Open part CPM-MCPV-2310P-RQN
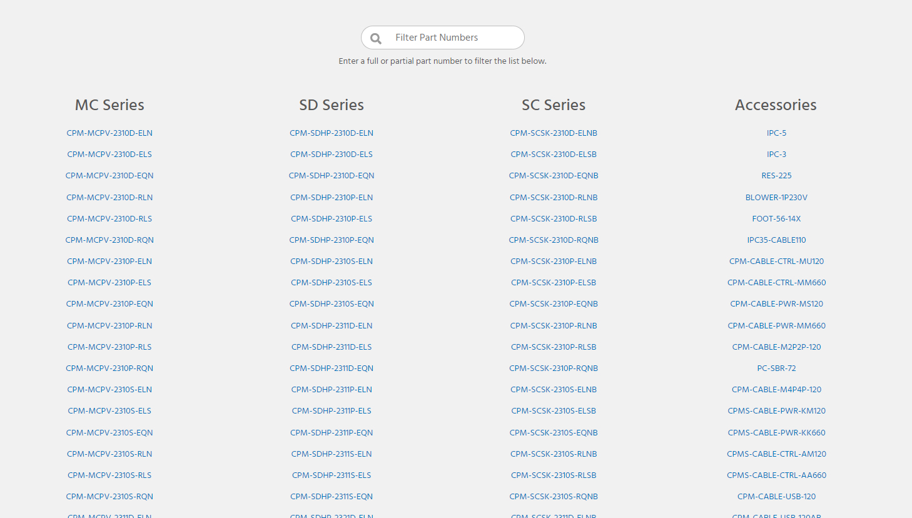The width and height of the screenshot is (912, 518). [109, 368]
